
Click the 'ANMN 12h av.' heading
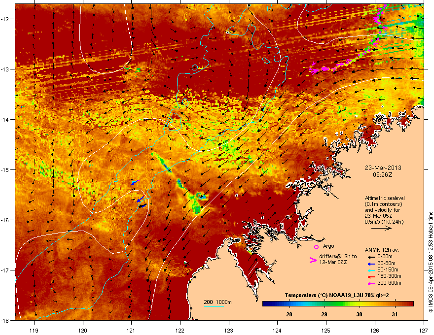coord(382,250)
